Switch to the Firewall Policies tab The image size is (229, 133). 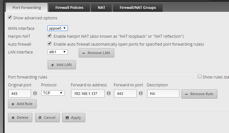(x=69, y=8)
